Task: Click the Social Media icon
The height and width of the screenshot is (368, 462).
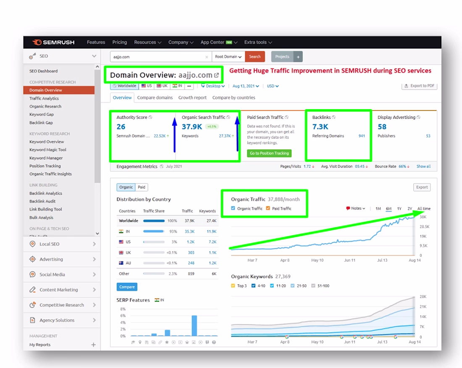Action: 33,274
